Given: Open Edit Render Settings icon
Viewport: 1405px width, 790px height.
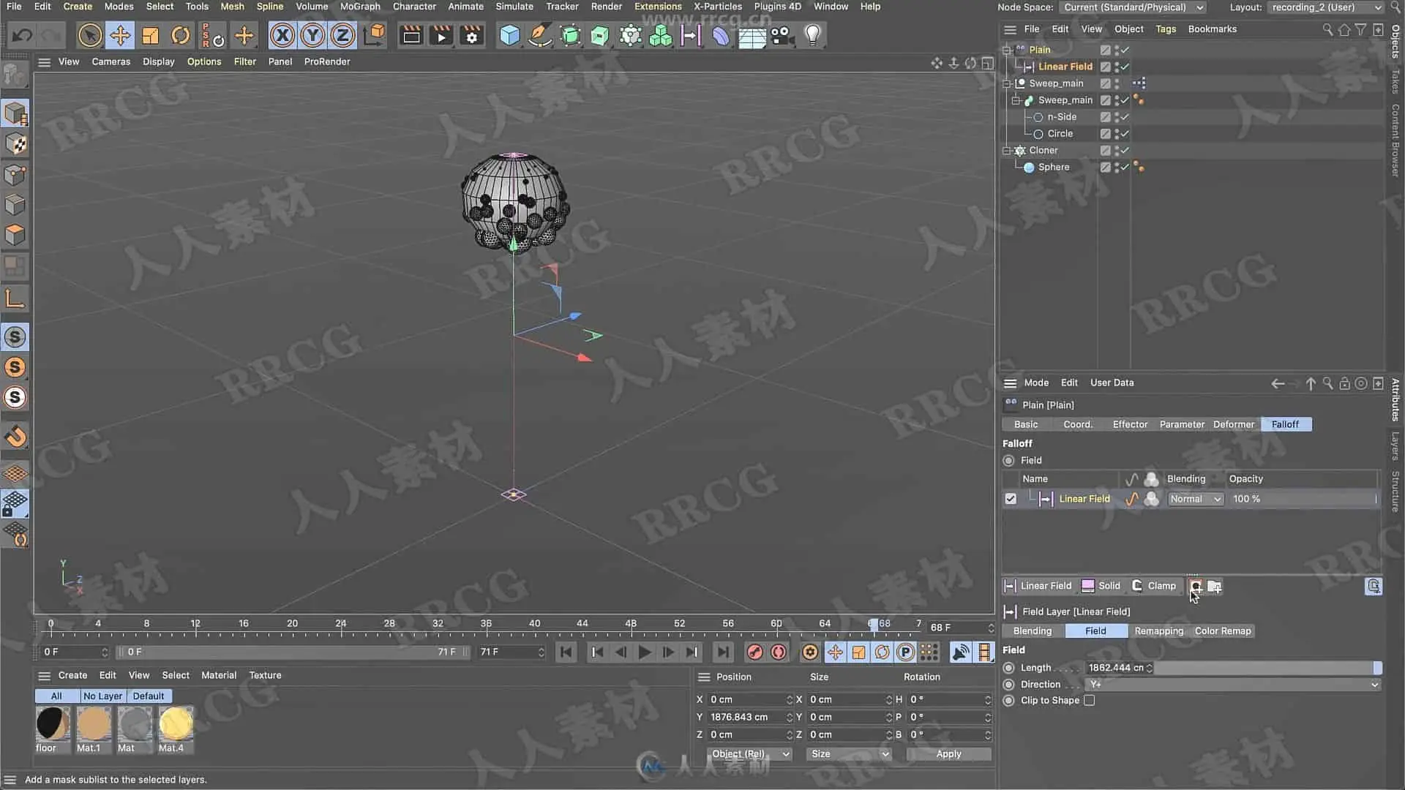Looking at the screenshot, I should (472, 35).
